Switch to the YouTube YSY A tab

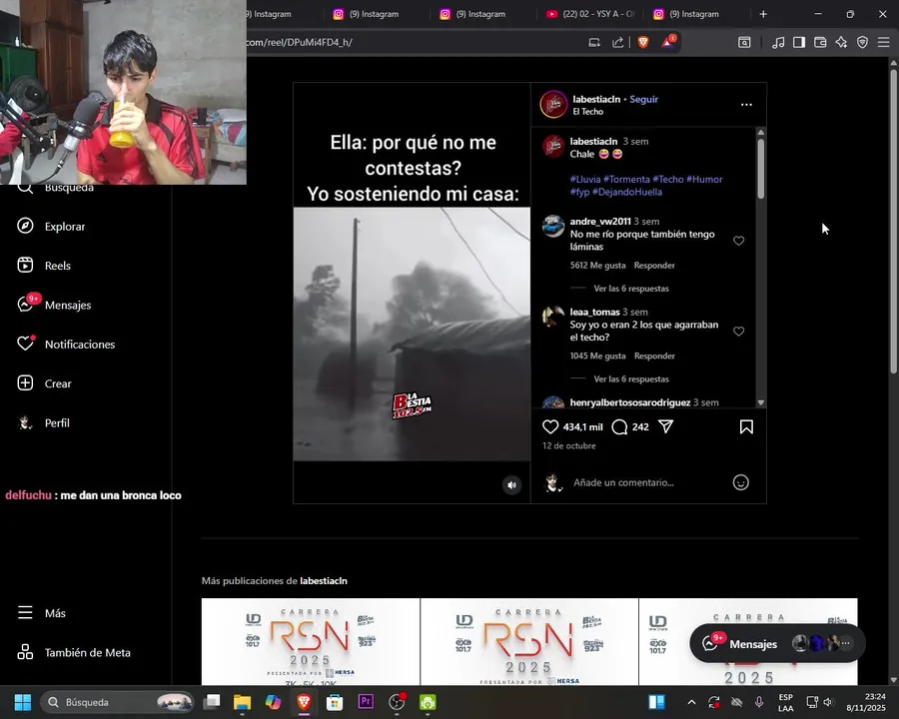coord(590,14)
